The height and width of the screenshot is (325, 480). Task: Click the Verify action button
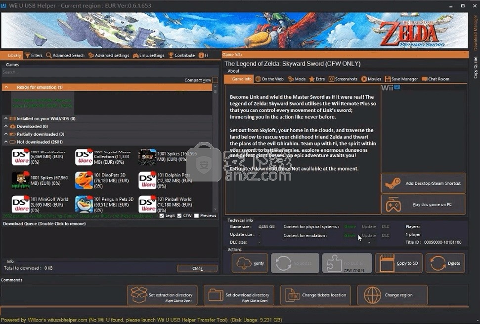[x=250, y=263]
